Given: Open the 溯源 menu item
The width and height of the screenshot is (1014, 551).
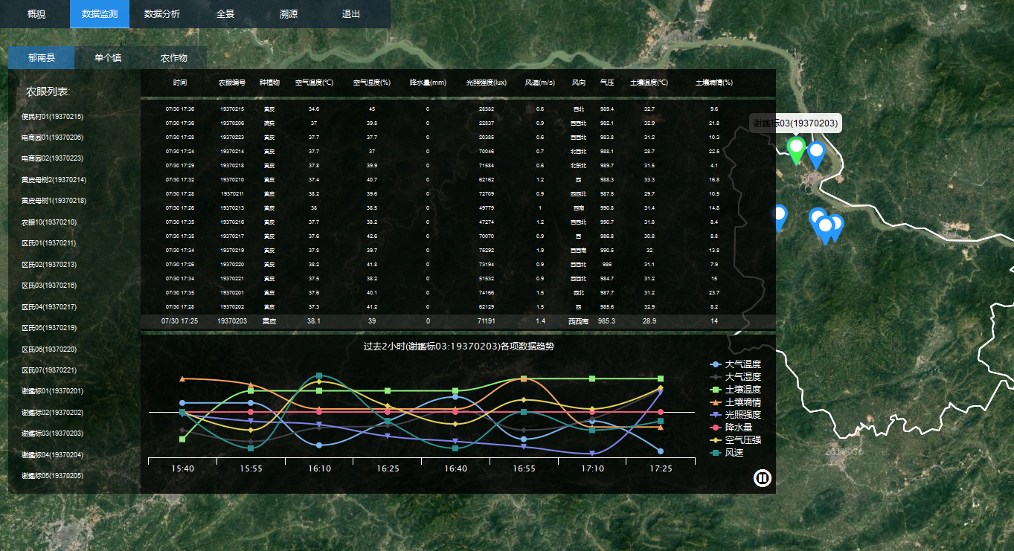Looking at the screenshot, I should 289,14.
